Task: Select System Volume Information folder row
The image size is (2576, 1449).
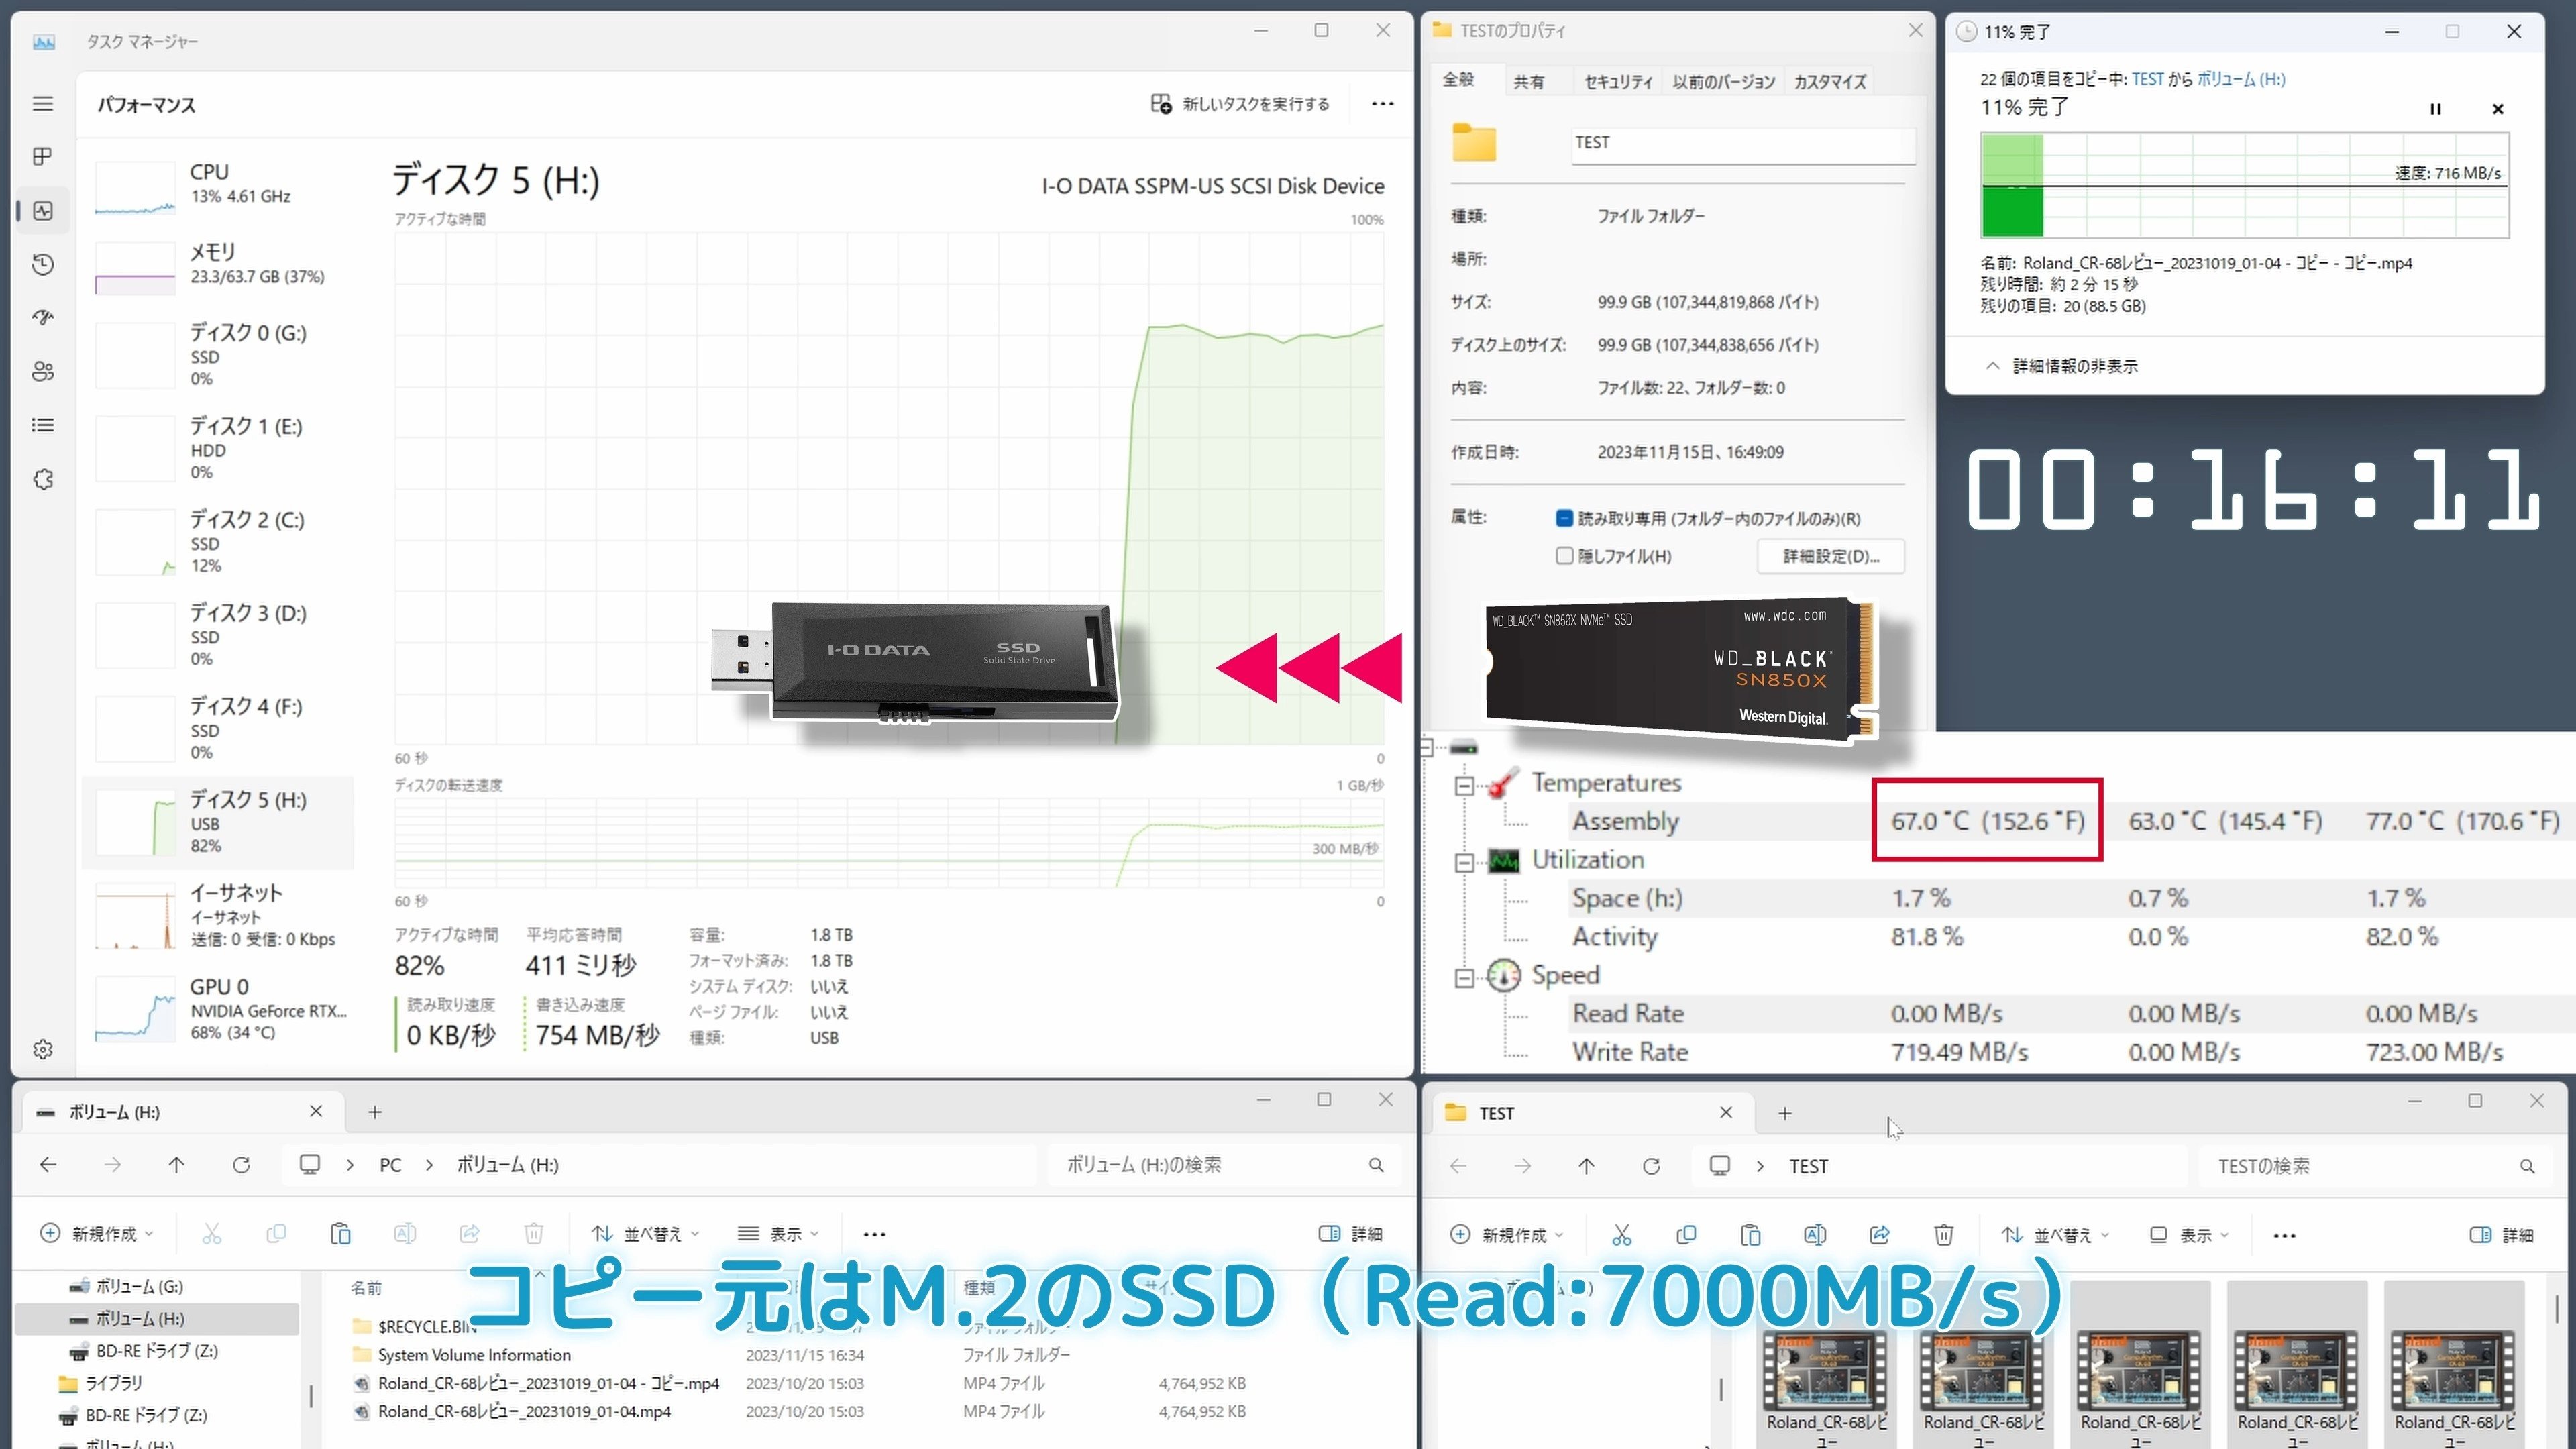Action: (x=800, y=1355)
